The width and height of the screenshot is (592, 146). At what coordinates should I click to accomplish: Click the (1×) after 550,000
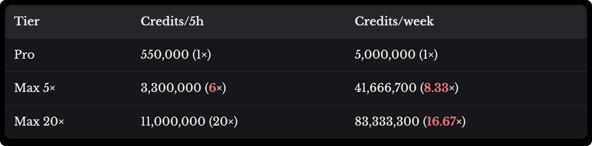(202, 55)
